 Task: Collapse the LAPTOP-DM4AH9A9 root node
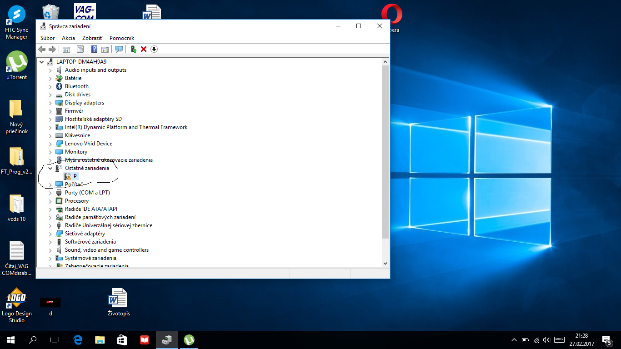(x=42, y=62)
